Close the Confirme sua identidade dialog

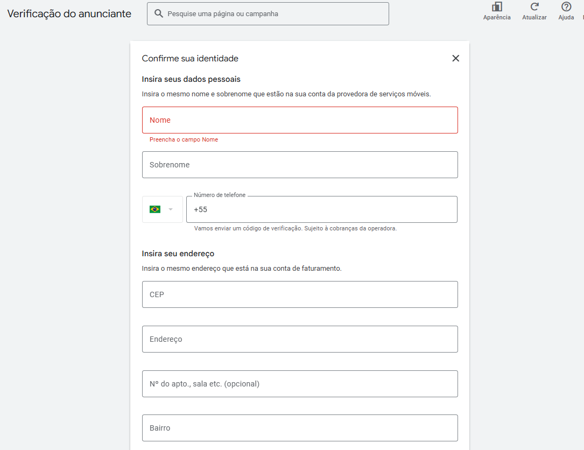tap(456, 58)
